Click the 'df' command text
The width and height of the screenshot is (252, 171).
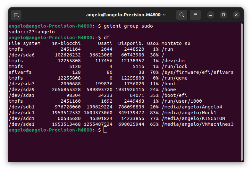pyautogui.click(x=106, y=38)
